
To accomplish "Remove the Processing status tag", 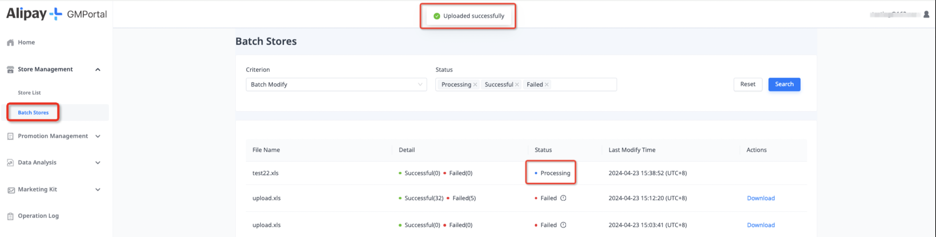I will click(x=475, y=85).
